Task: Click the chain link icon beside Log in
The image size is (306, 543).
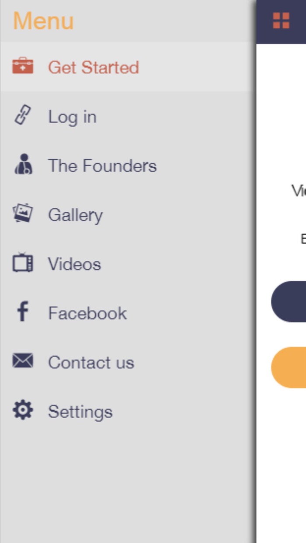Action: coord(23,116)
